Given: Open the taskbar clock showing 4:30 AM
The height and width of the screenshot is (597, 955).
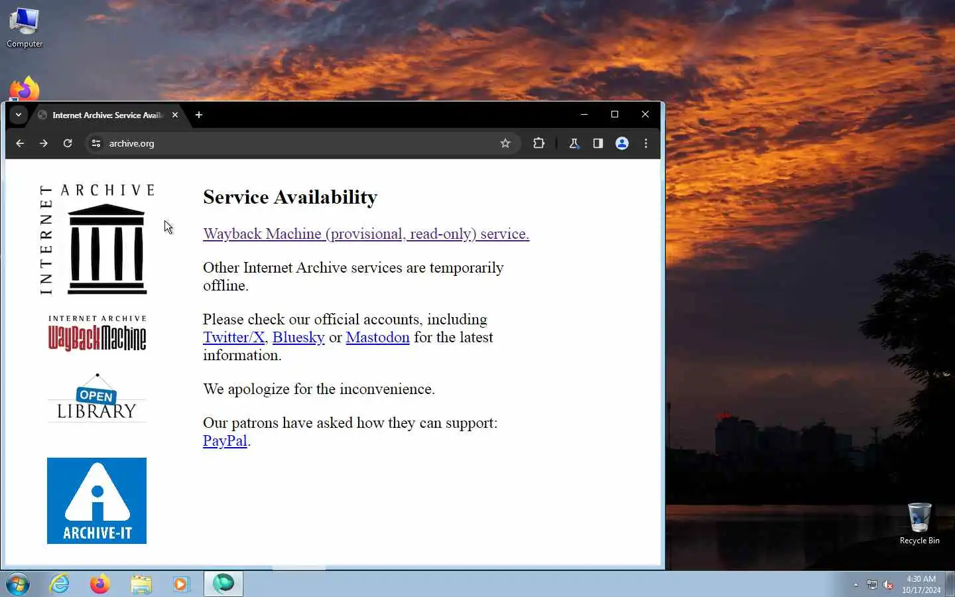Looking at the screenshot, I should click(921, 584).
